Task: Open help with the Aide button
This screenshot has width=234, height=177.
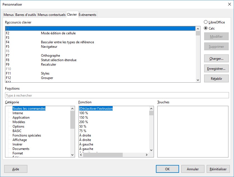Action: (16, 169)
